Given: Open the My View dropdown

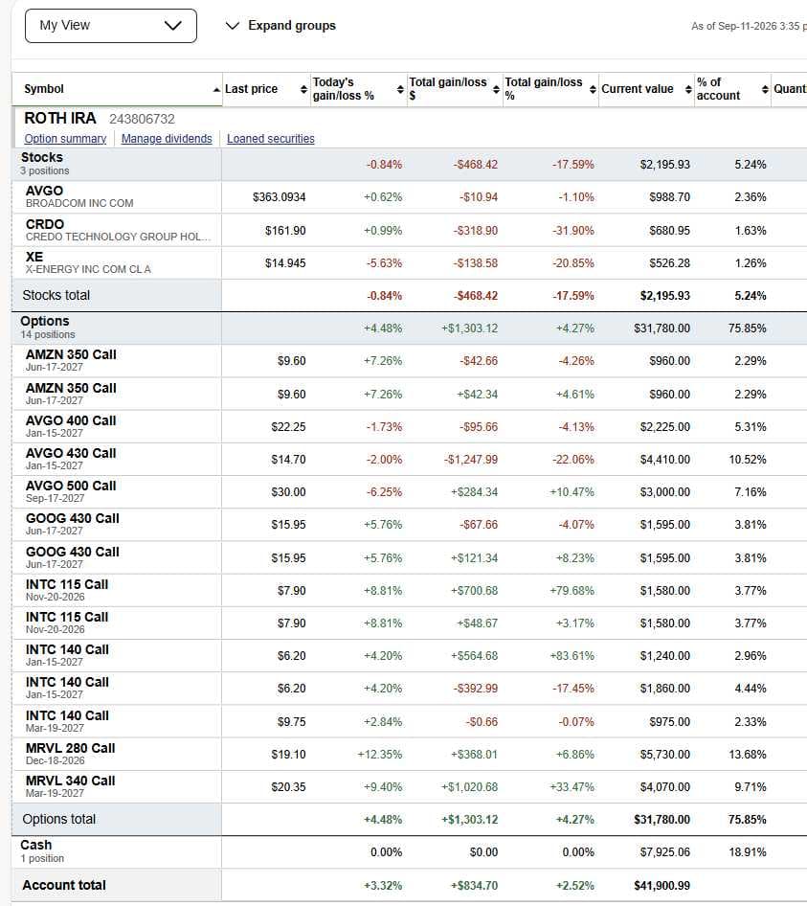Looking at the screenshot, I should pyautogui.click(x=111, y=26).
